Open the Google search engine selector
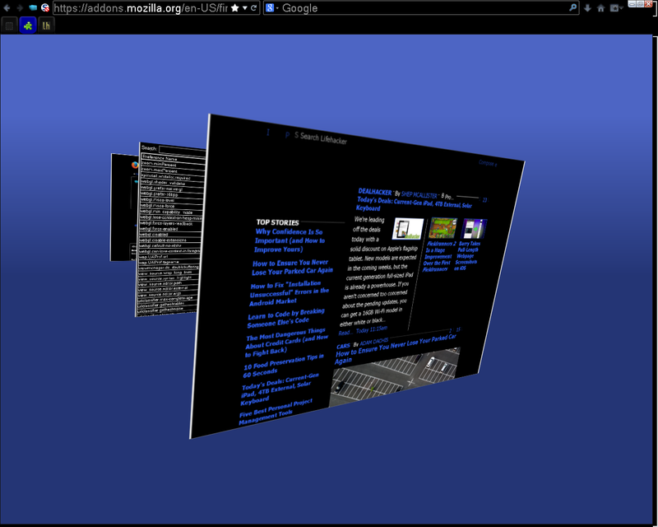This screenshot has height=527, width=658. pos(272,8)
